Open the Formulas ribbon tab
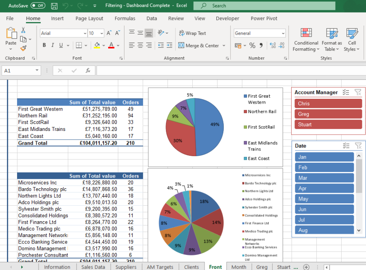366x270 pixels. pyautogui.click(x=125, y=18)
